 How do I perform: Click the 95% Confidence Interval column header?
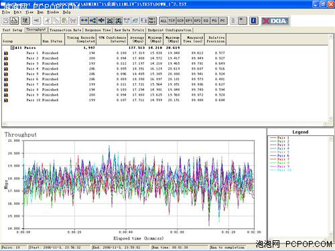point(112,39)
